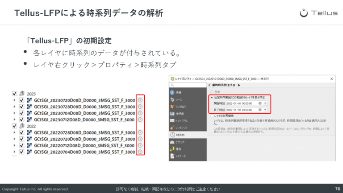Switch to the シンボロジ tab
The height and width of the screenshot is (193, 343).
[188, 107]
